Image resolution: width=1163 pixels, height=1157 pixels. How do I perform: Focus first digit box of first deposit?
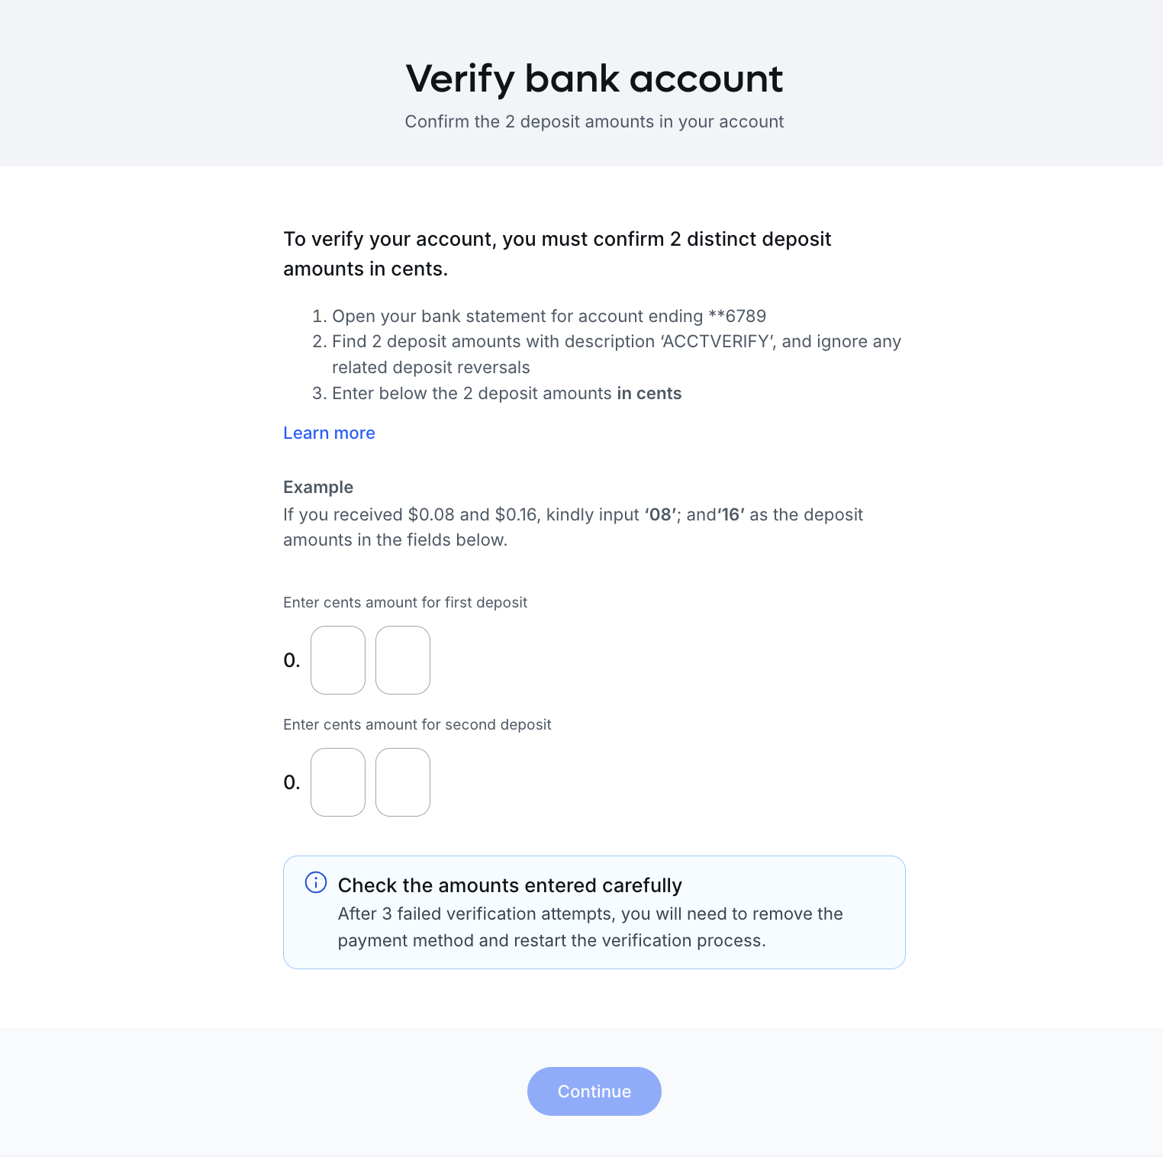(x=338, y=660)
